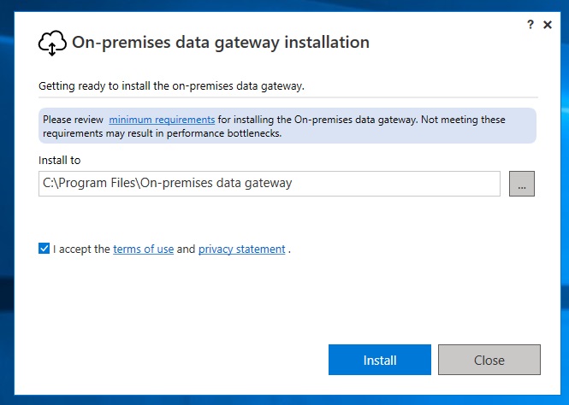
Task: Click the "On-premises data gateway installation" heading
Action: tap(221, 43)
